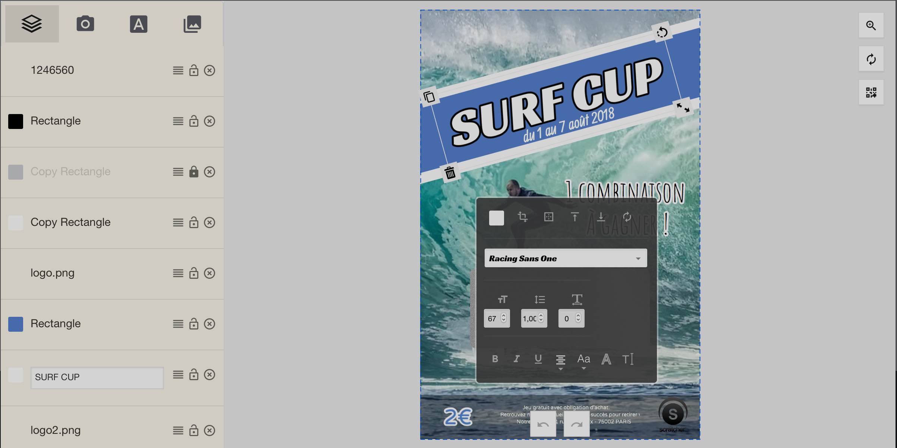Toggle bold text formatting
Screen dimensions: 897x448
[495, 359]
